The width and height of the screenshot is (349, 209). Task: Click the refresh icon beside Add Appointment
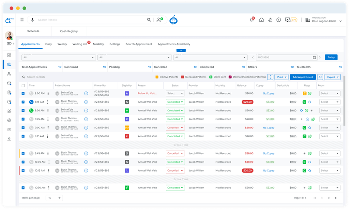[x=320, y=77]
